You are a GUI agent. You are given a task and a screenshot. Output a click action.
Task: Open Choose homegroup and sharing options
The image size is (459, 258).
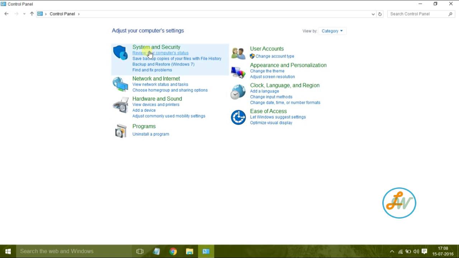pyautogui.click(x=170, y=90)
